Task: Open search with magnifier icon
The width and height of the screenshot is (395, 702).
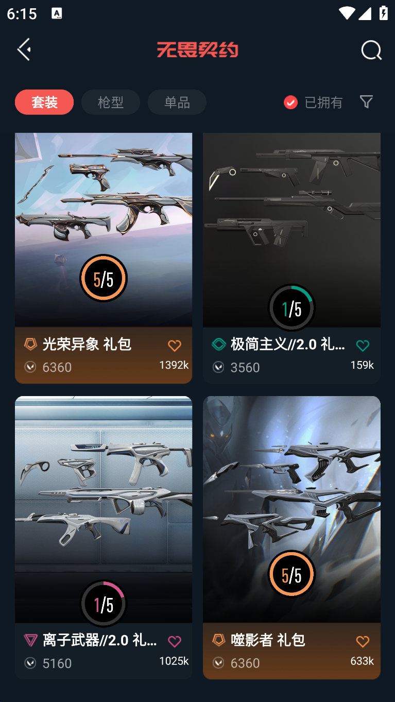Action: [371, 50]
